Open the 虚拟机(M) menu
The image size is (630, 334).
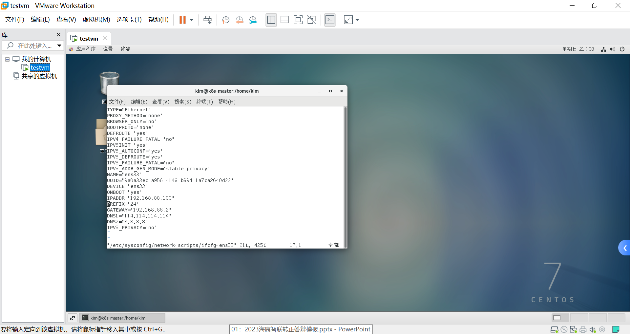(x=96, y=20)
